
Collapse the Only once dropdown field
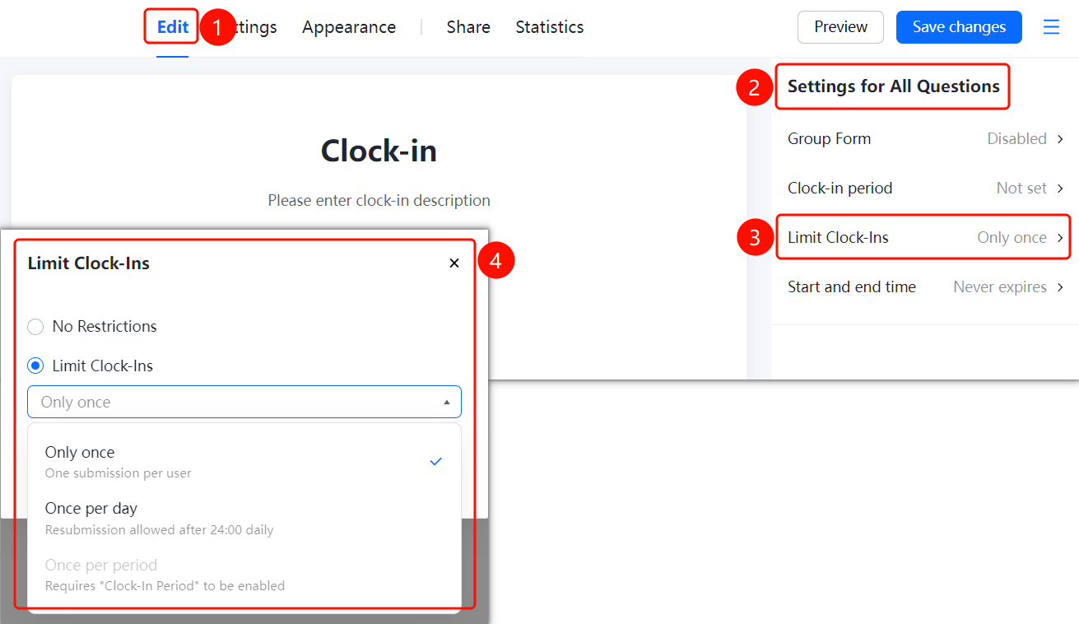tap(244, 402)
